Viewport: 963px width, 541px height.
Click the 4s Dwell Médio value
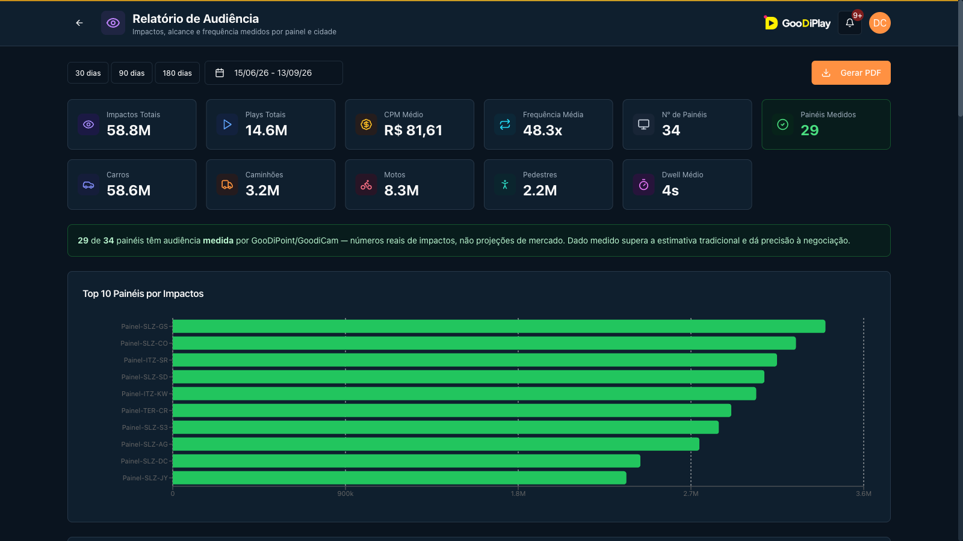[x=670, y=191]
